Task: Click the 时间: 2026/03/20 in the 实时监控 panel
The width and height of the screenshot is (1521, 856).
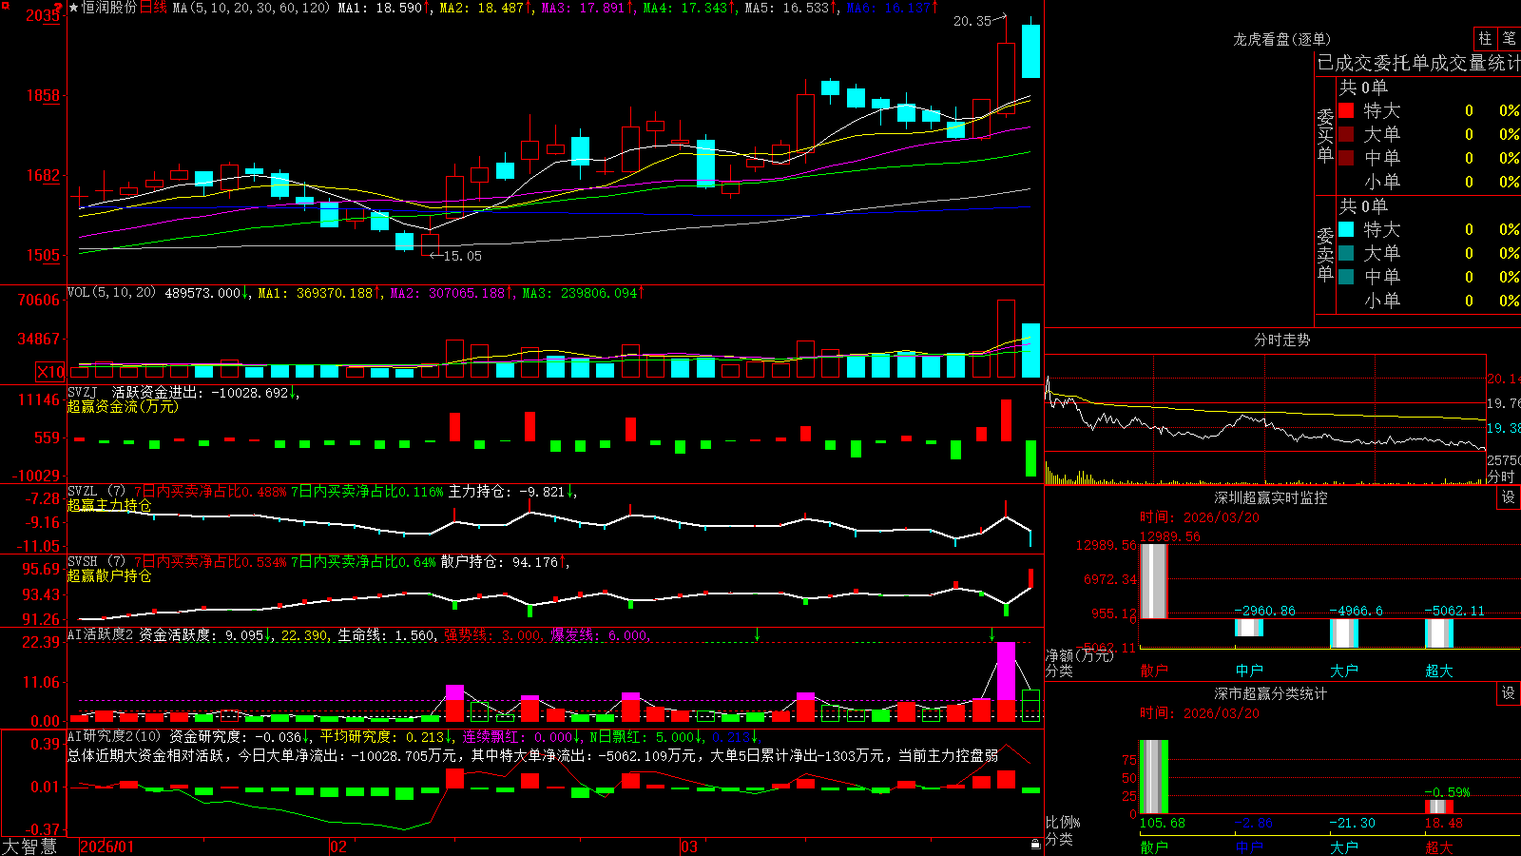Action: coord(1199,517)
